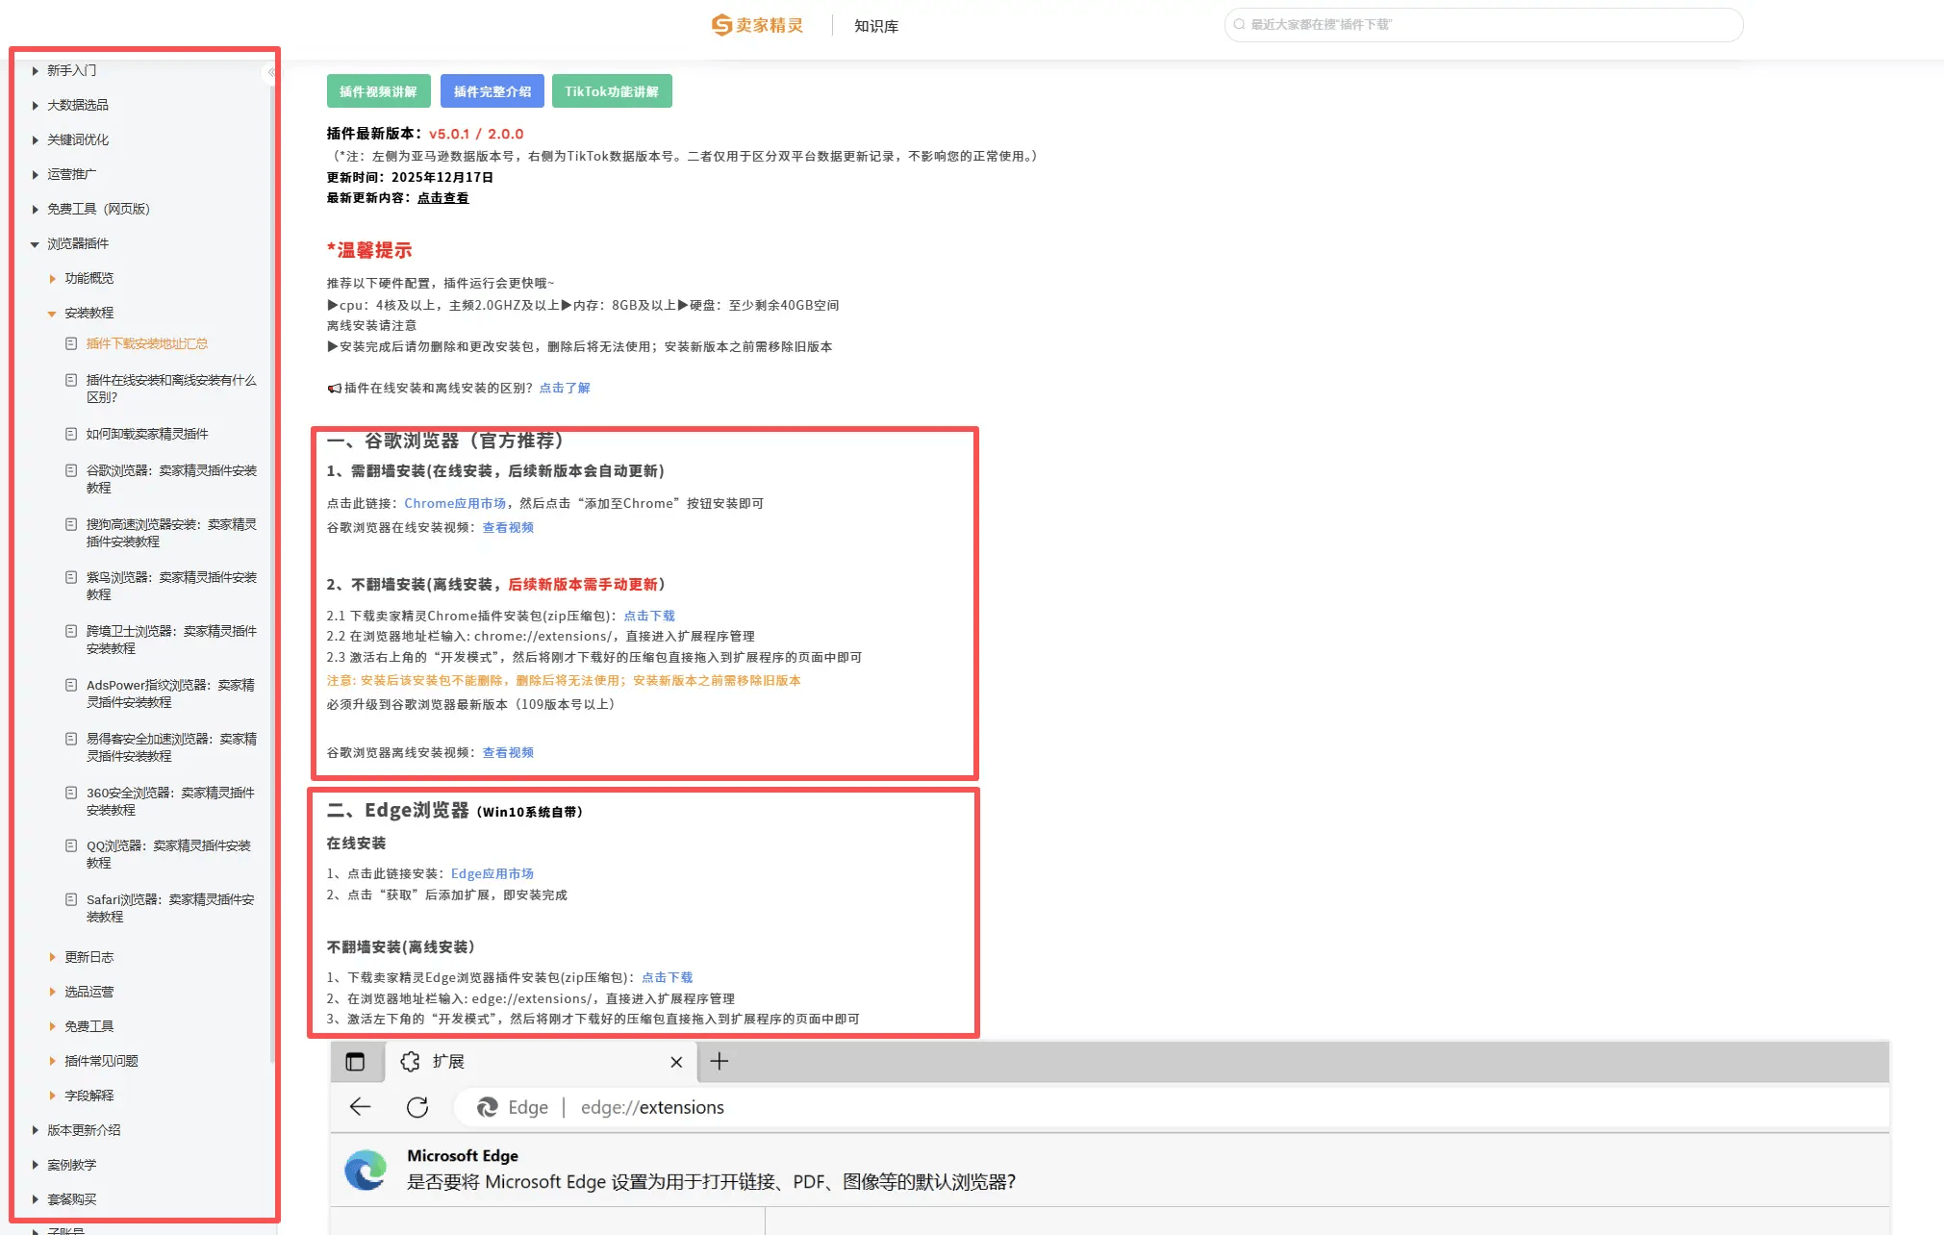Click back arrow in Edge screenshot

tap(360, 1107)
